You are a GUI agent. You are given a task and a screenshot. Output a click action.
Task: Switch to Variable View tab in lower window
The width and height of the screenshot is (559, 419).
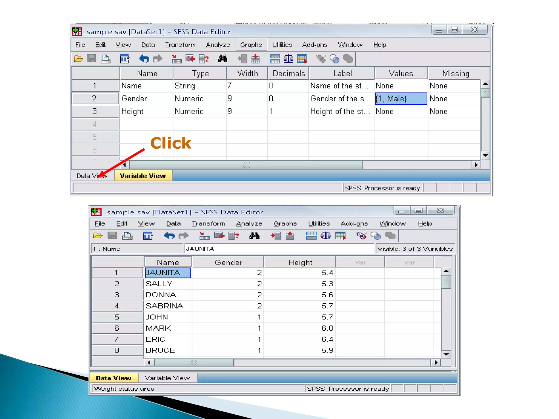click(x=167, y=378)
